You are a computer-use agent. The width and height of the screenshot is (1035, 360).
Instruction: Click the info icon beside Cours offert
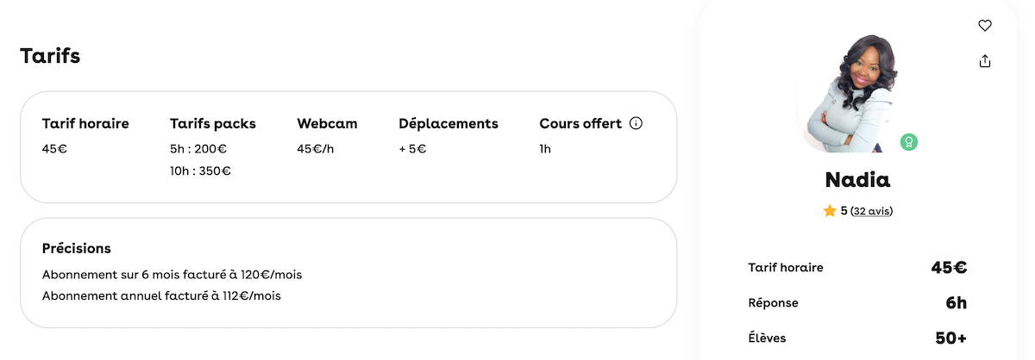point(637,123)
